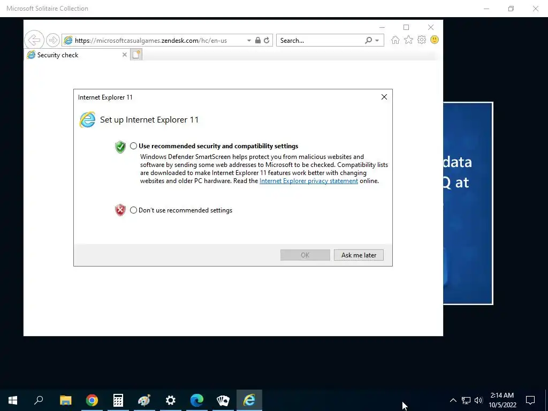Expand search provider dropdown arrow

[x=377, y=41]
